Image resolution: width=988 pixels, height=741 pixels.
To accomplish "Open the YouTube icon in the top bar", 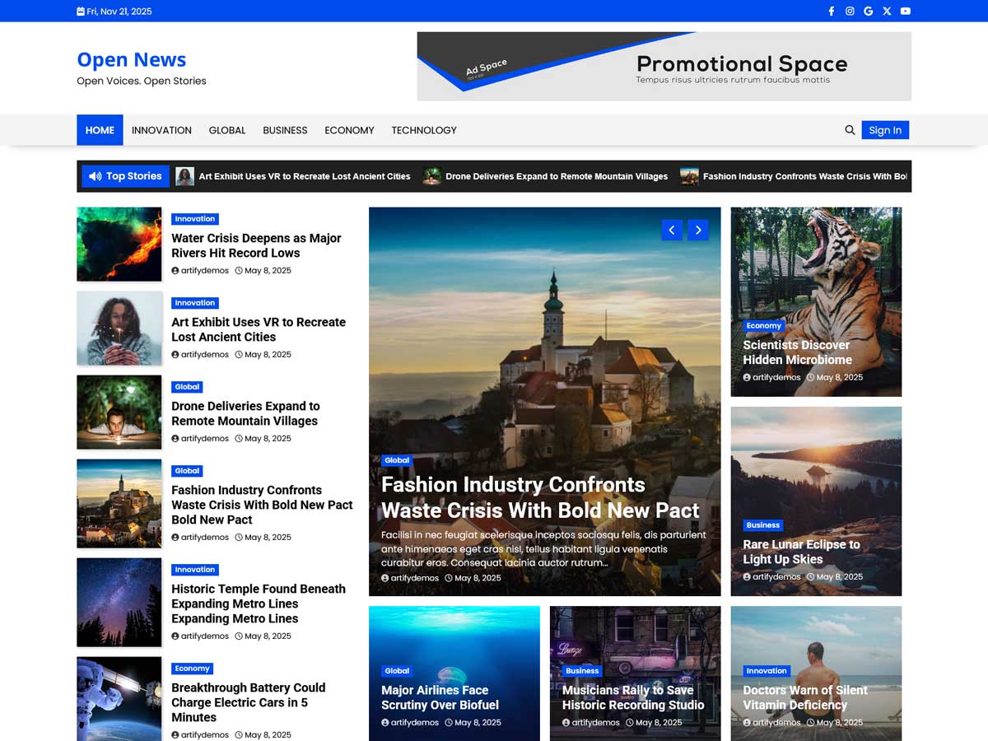I will pos(905,11).
